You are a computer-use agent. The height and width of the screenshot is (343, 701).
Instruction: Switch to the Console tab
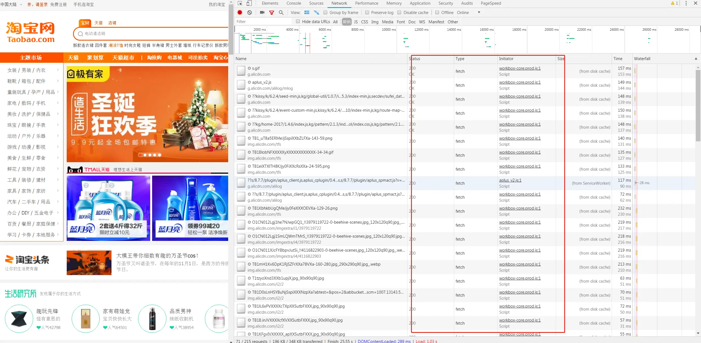click(294, 3)
